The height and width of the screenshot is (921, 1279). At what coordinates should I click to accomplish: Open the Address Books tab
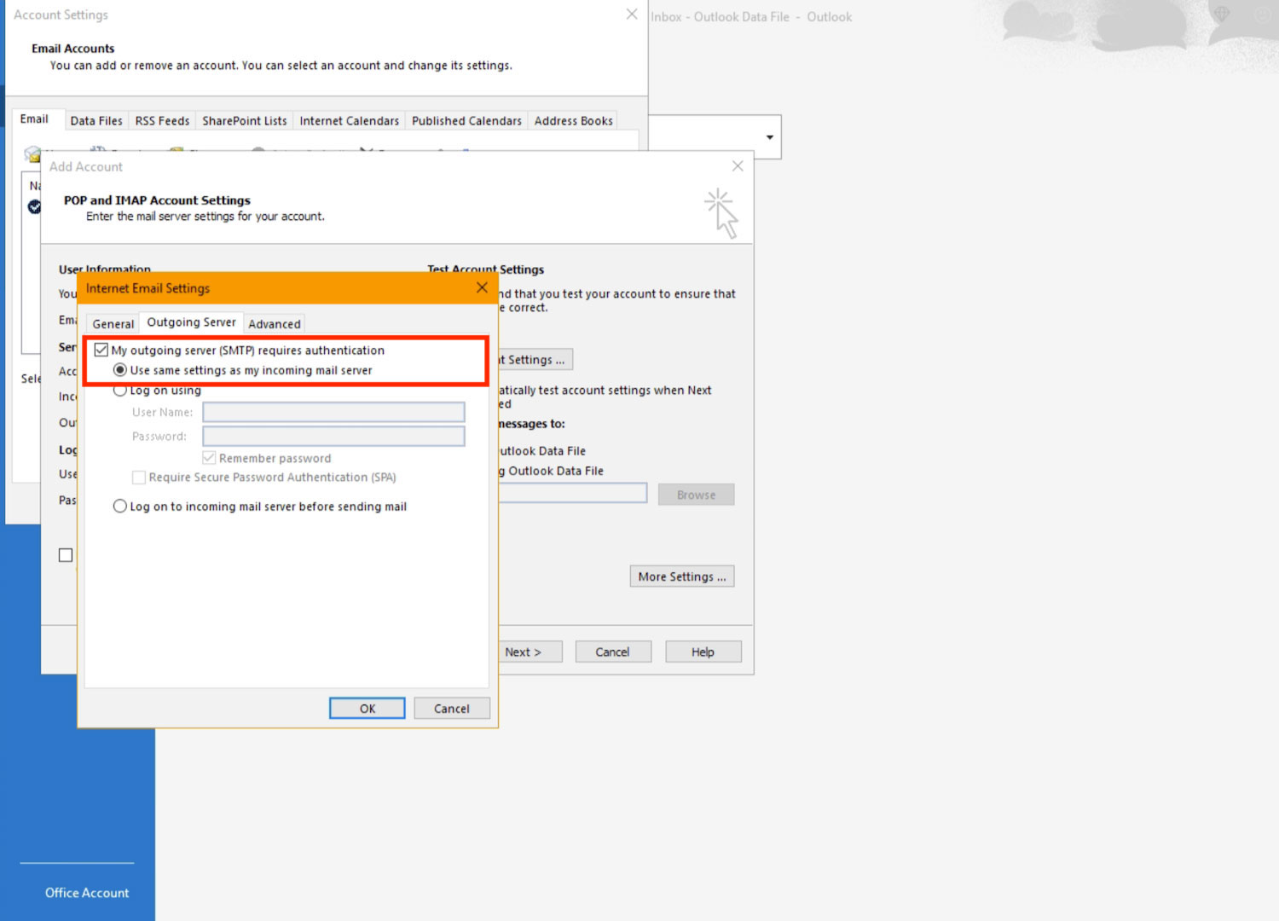point(573,121)
